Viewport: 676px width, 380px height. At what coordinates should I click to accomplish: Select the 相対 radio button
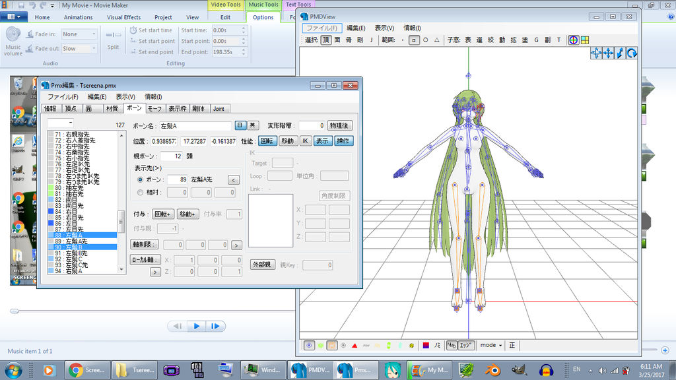coord(140,193)
